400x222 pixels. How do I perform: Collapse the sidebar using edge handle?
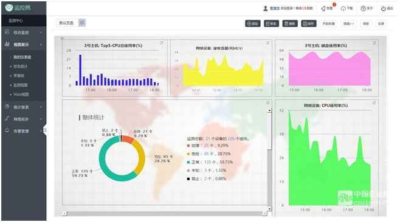coord(45,130)
